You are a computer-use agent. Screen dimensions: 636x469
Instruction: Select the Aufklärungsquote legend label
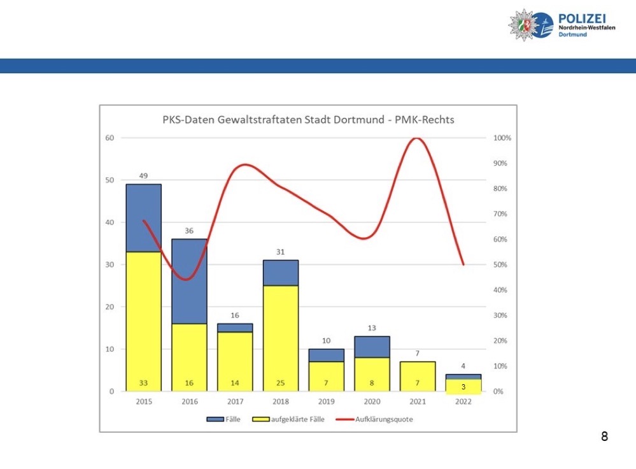pos(384,419)
